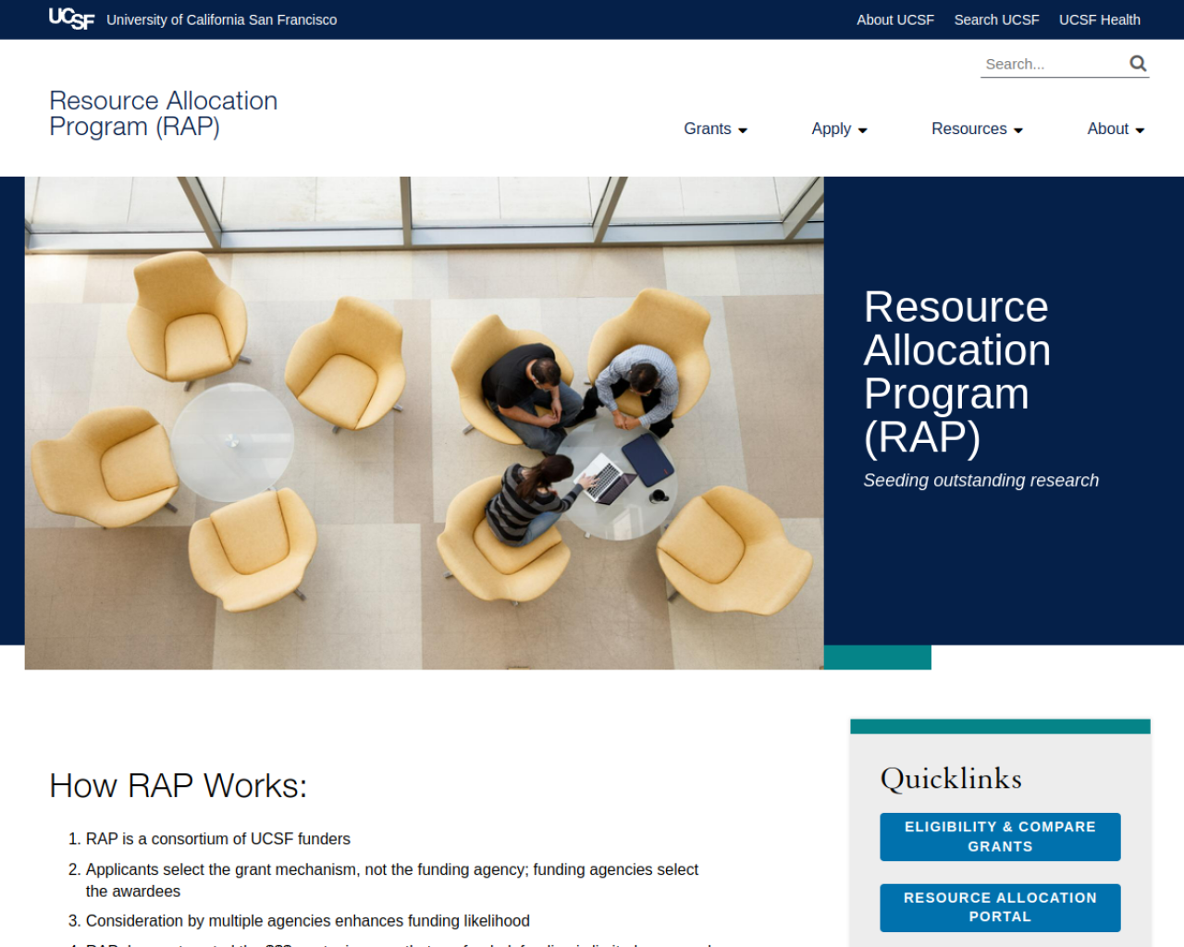The image size is (1184, 947).
Task: Open the Resource Allocation Portal button
Action: click(x=1000, y=907)
